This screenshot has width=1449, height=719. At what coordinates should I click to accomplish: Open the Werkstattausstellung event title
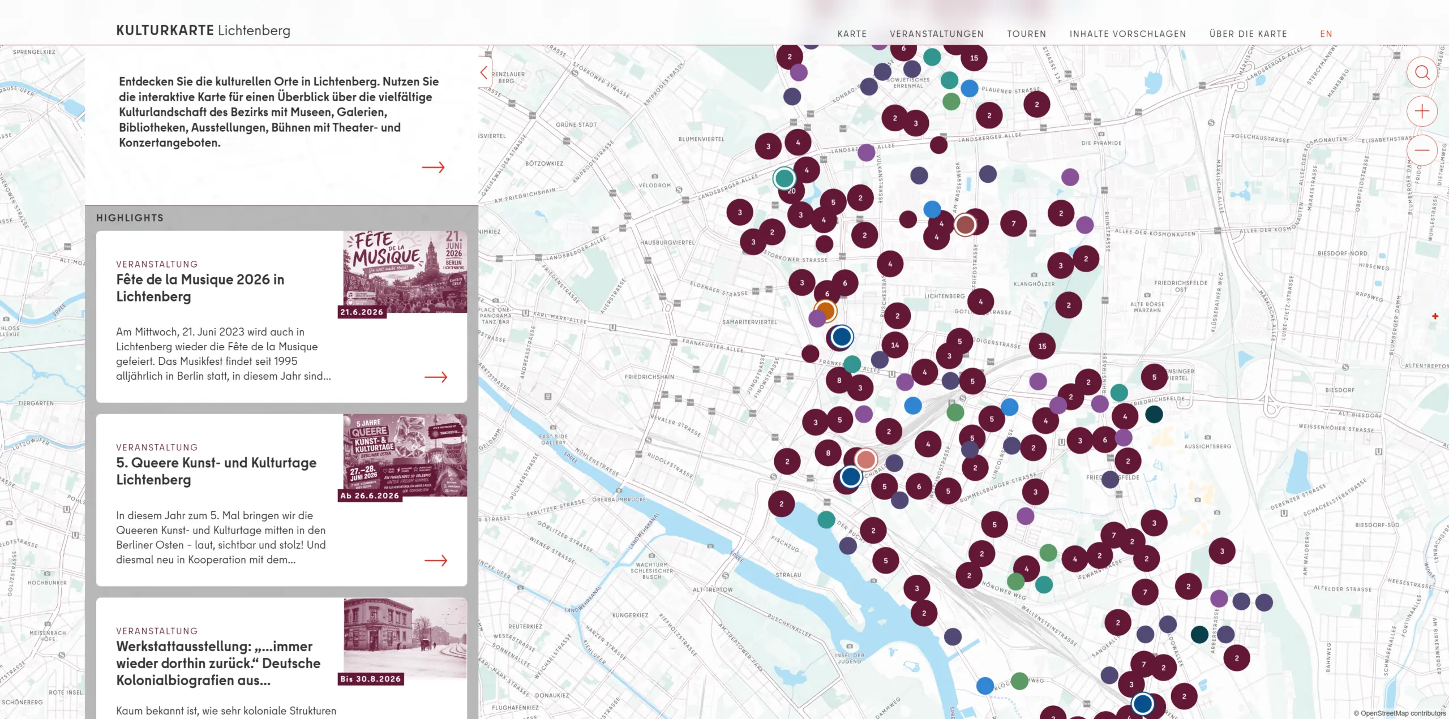tap(218, 663)
